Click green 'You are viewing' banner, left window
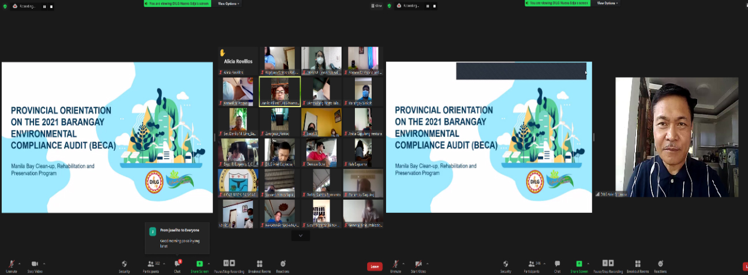This screenshot has height=275, width=748. click(x=178, y=3)
